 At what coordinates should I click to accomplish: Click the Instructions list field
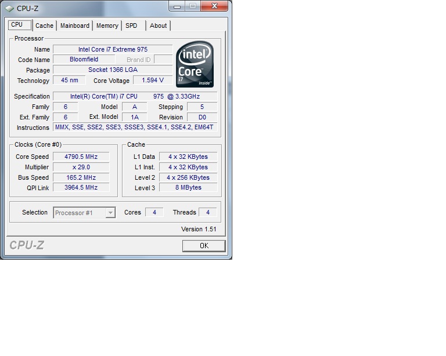135,128
